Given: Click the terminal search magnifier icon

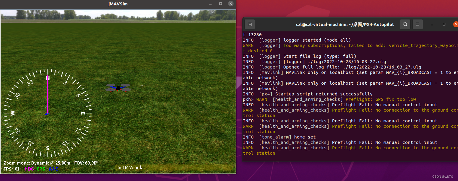Looking at the screenshot, I should [405, 24].
